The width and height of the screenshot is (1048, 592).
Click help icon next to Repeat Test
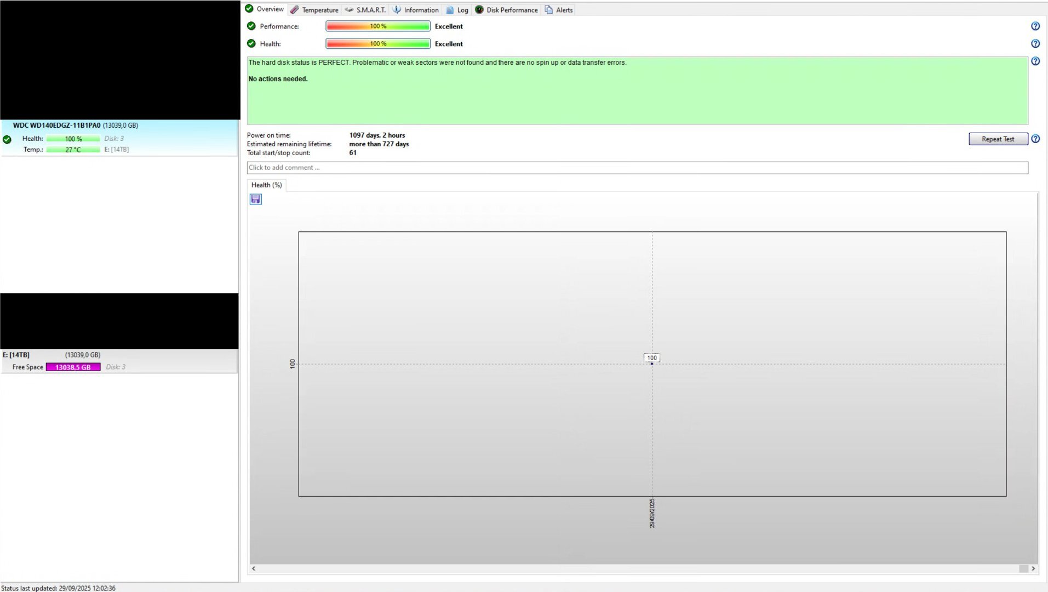pos(1035,139)
